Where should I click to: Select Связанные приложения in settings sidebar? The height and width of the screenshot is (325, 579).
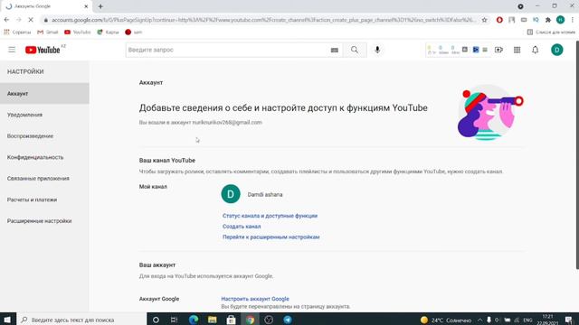(x=44, y=179)
